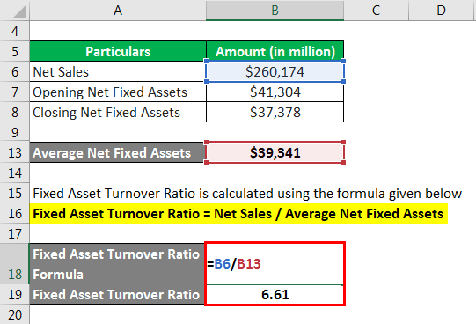Select the $260,174 value cell

275,71
